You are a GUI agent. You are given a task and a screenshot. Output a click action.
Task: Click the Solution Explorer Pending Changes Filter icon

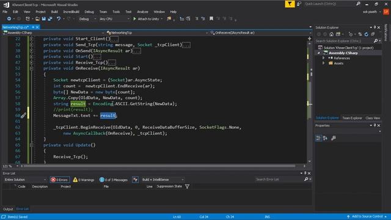click(351, 34)
